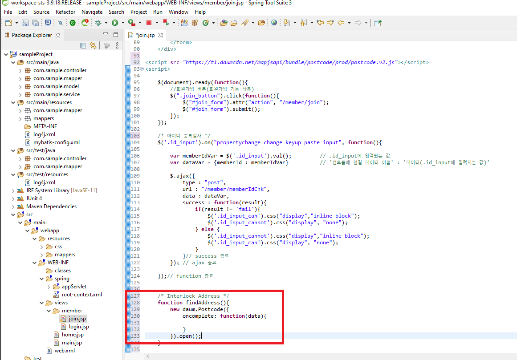Expand the Maven Dependencies node
The height and width of the screenshot is (360, 517).
[x=13, y=206]
